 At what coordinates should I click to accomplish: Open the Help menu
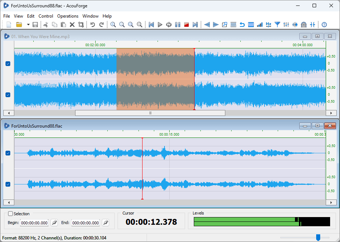(x=107, y=16)
